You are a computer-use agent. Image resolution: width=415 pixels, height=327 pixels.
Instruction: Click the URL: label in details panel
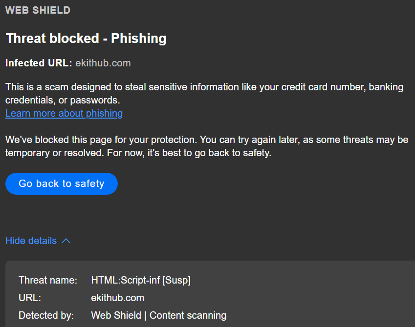[30, 298]
